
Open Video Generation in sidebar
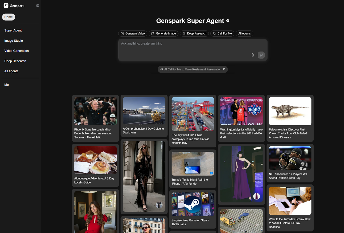point(17,51)
